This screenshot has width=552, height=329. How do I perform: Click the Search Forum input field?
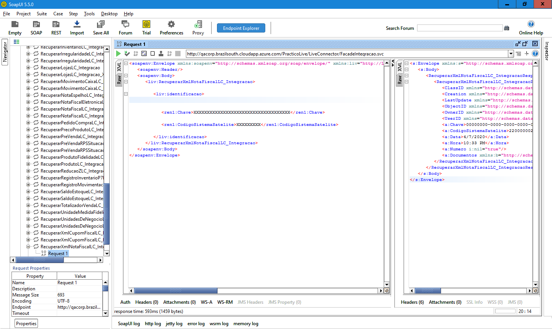point(460,28)
